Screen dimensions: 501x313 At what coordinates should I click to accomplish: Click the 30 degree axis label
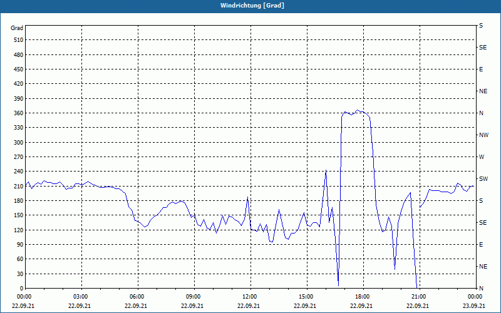[20, 274]
